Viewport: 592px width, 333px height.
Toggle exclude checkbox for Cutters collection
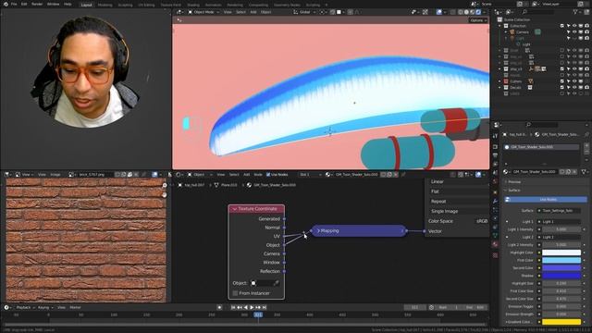click(x=562, y=81)
